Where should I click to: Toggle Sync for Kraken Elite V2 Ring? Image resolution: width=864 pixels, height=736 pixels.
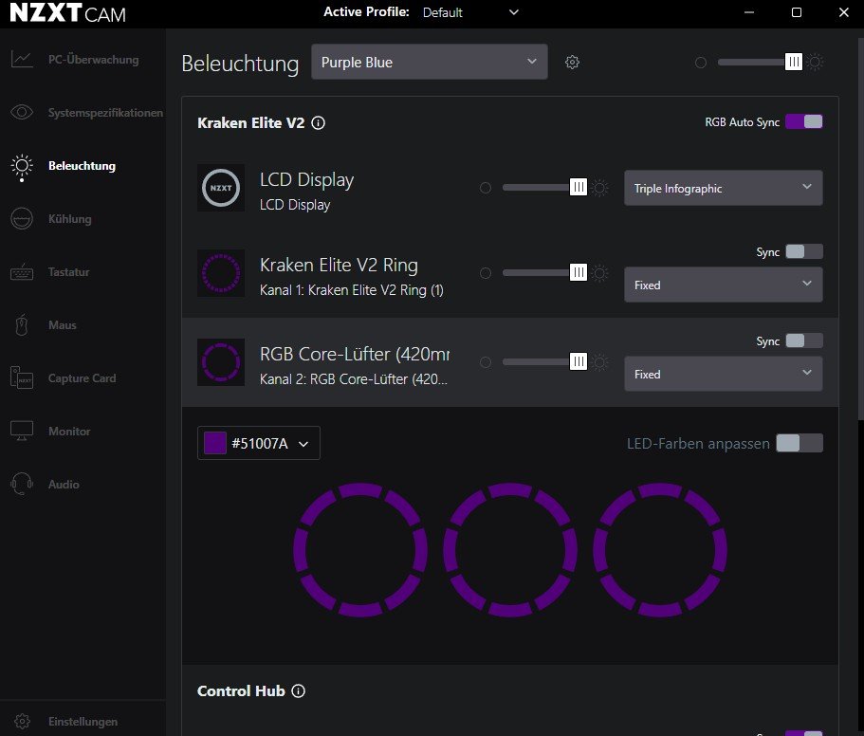click(x=804, y=251)
